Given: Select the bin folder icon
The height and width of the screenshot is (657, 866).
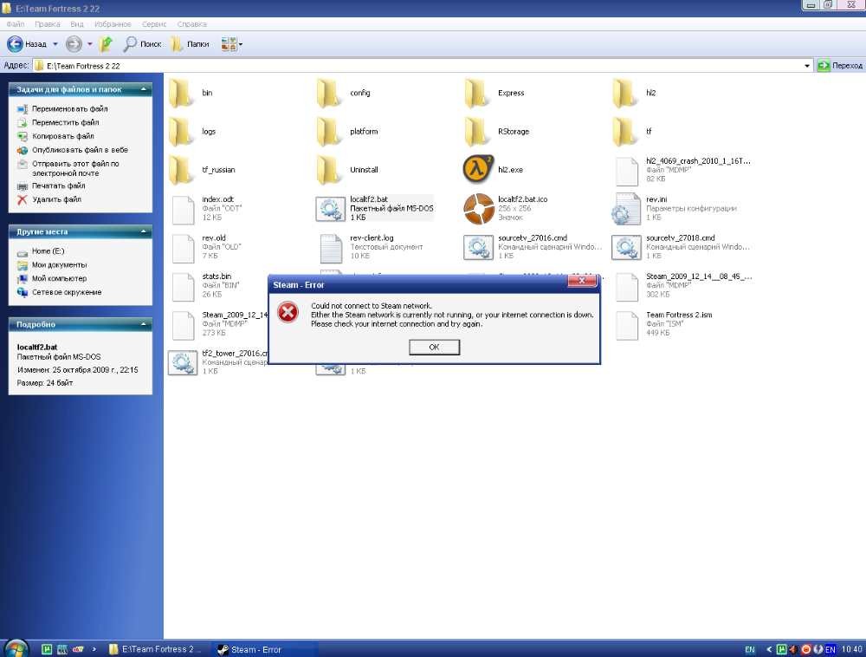Looking at the screenshot, I should 180,93.
